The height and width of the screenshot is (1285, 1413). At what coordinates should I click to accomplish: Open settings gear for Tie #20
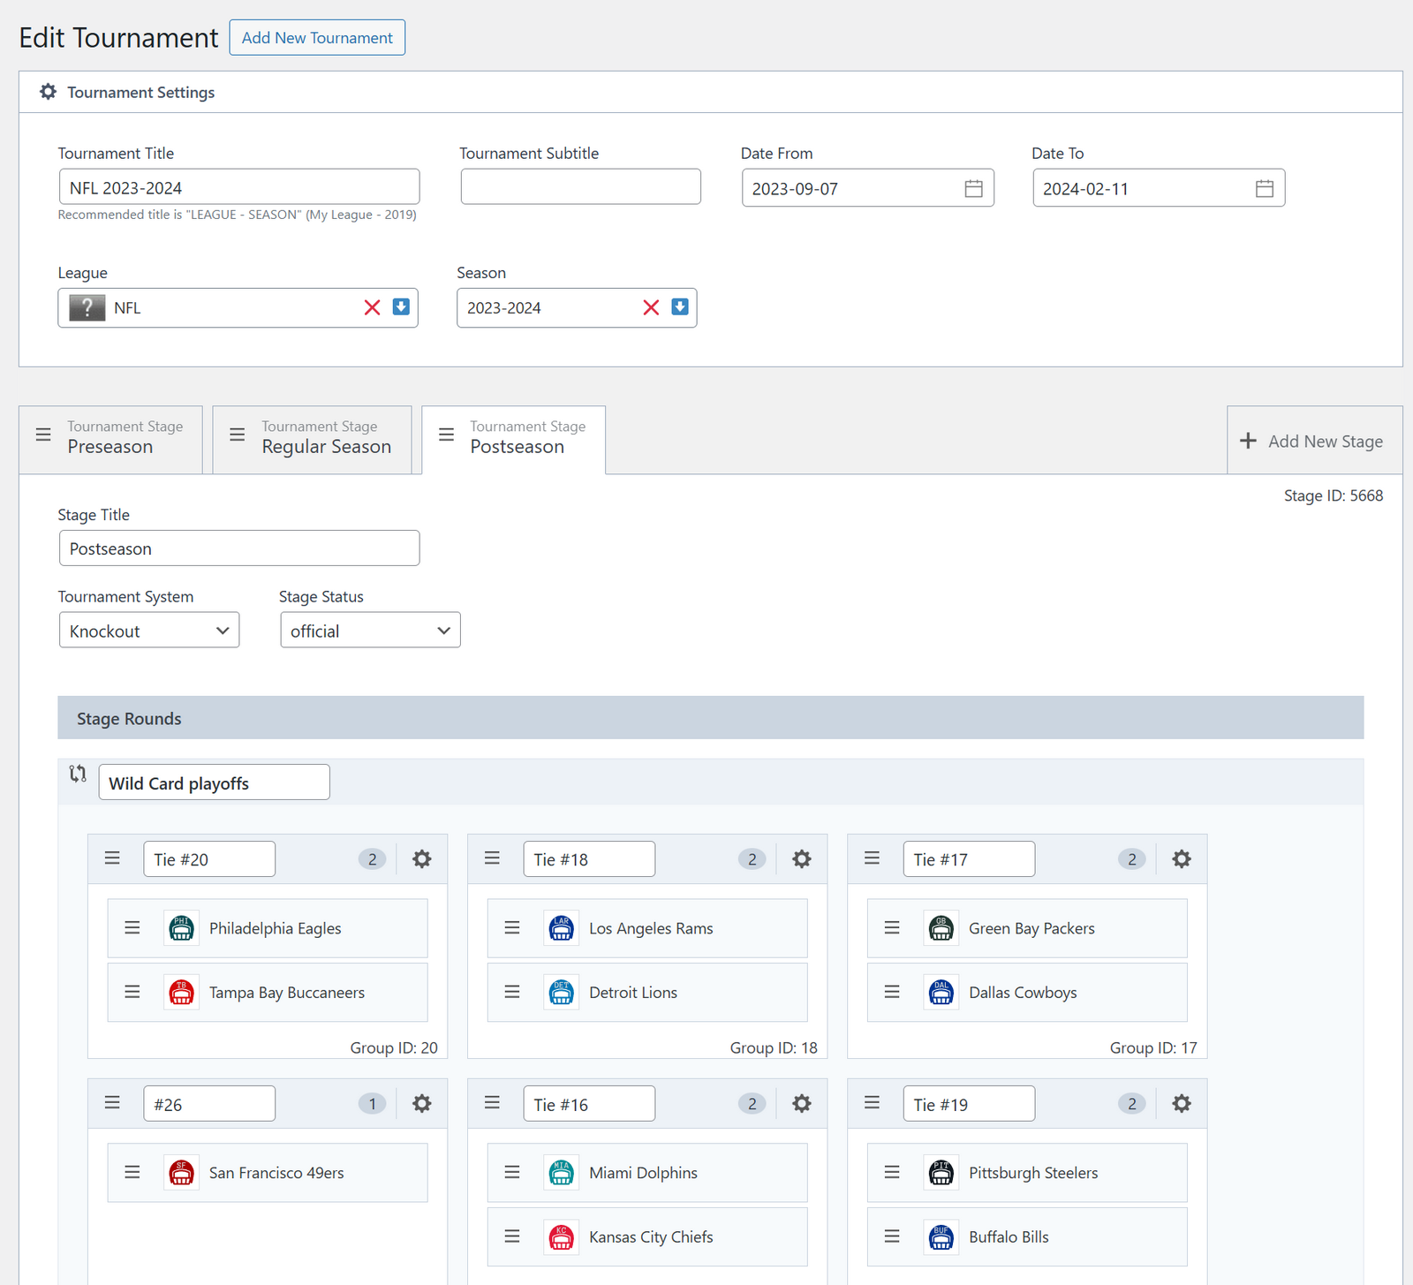click(x=422, y=859)
